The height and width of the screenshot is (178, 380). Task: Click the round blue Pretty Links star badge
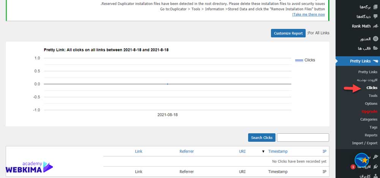coord(362,160)
